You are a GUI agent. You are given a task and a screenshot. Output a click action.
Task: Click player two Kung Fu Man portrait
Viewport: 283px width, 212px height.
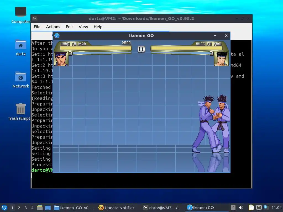tap(221, 59)
